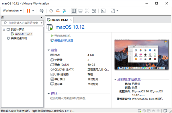
Task: Open the 串行端口 device entry
Action: point(60,79)
